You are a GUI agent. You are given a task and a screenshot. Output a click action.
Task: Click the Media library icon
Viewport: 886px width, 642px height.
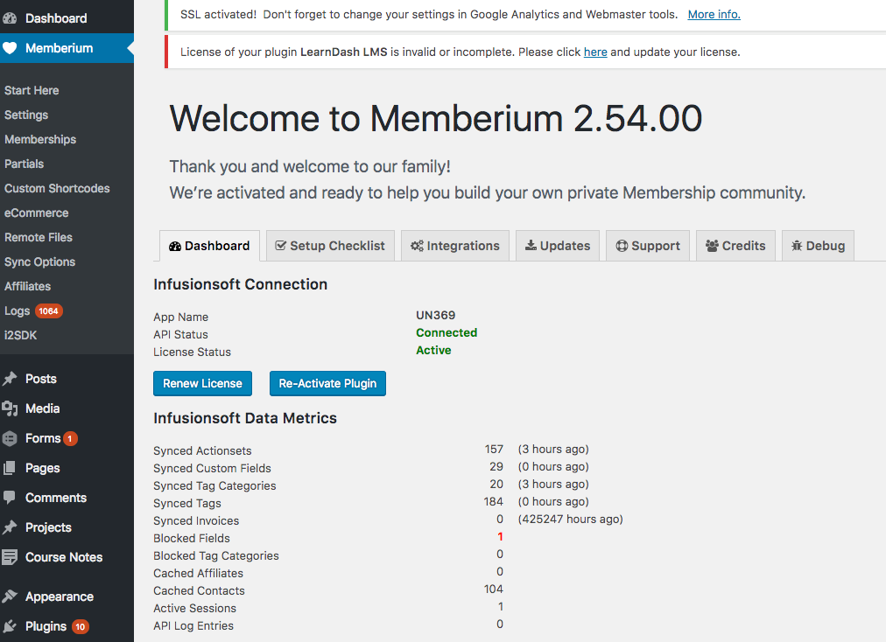10,408
